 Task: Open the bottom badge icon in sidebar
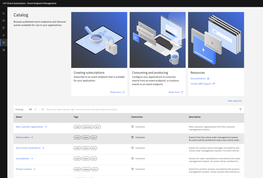coord(4,50)
